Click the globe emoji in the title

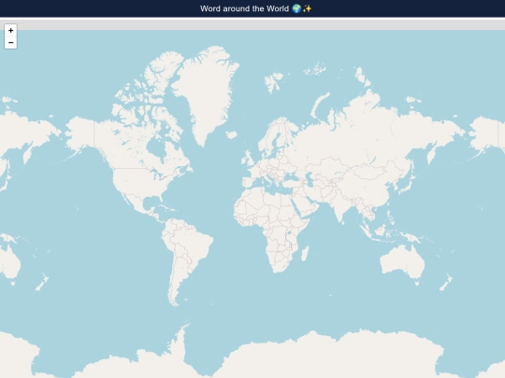point(296,8)
